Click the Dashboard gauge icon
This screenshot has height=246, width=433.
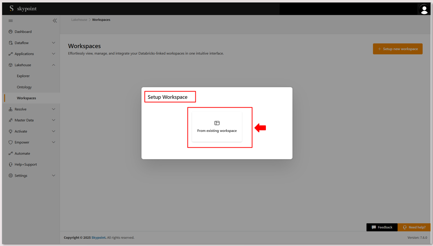tap(10, 32)
